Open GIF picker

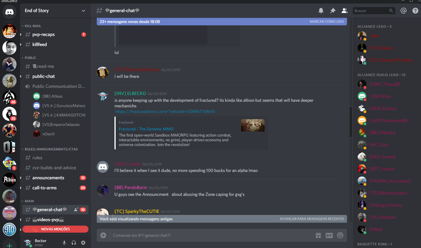coord(329,235)
